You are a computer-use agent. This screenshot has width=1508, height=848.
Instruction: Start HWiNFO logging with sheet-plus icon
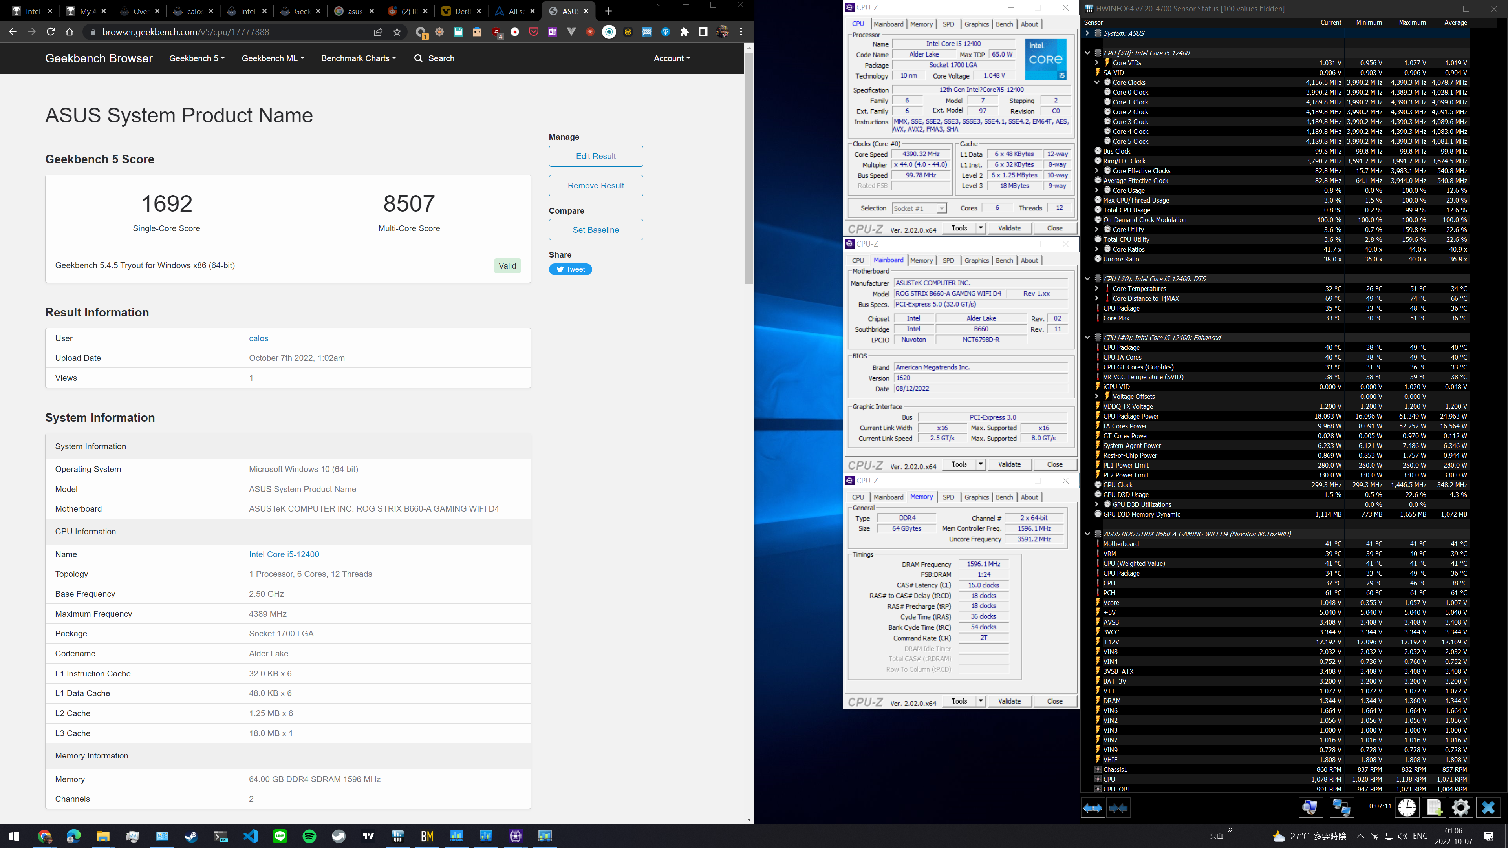click(x=1434, y=808)
